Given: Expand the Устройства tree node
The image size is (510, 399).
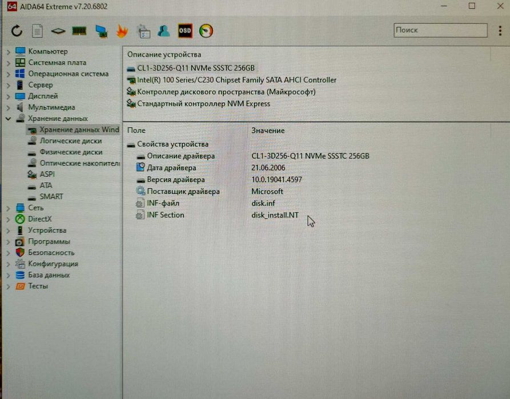Looking at the screenshot, I should pyautogui.click(x=9, y=231).
